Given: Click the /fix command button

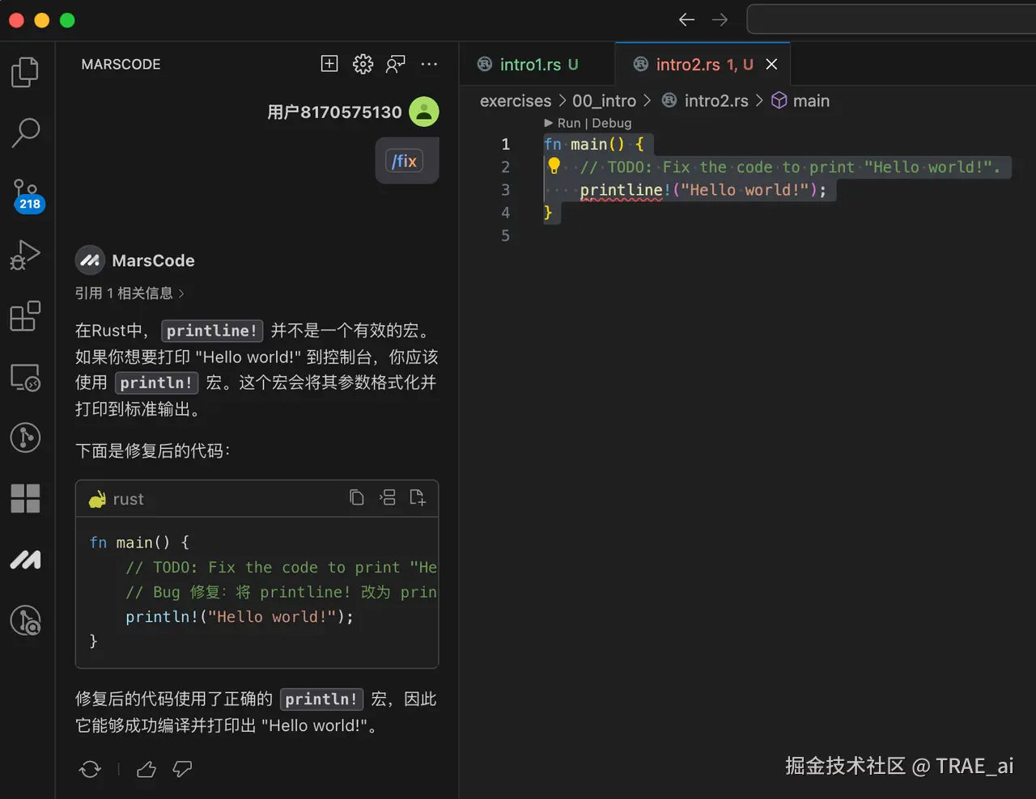Looking at the screenshot, I should coord(406,161).
